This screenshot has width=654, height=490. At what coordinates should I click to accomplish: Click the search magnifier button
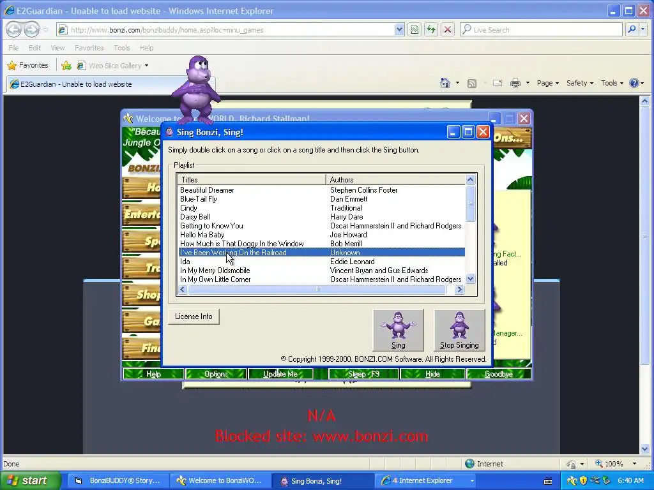[x=632, y=29]
